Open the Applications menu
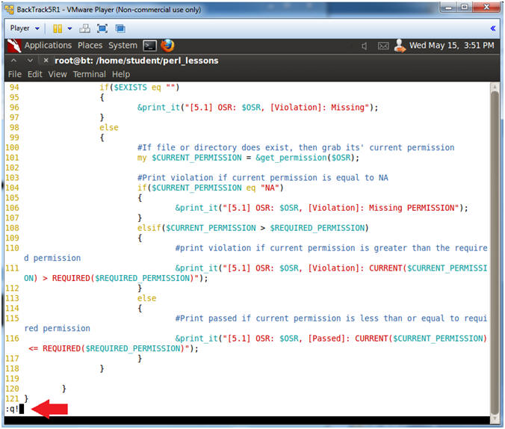 pyautogui.click(x=48, y=46)
